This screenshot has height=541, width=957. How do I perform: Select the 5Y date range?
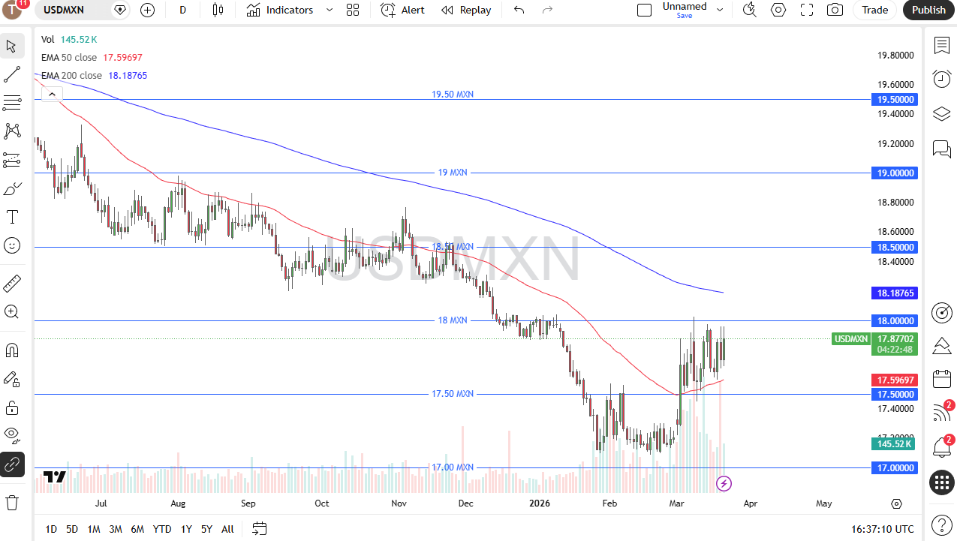(x=206, y=529)
